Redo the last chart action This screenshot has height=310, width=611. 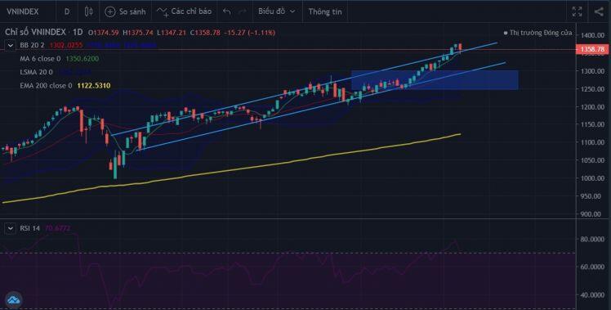[243, 11]
